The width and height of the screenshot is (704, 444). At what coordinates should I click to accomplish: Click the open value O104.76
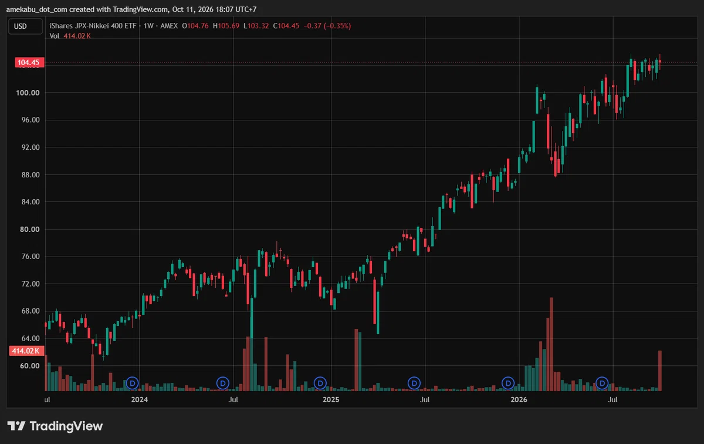coord(196,26)
